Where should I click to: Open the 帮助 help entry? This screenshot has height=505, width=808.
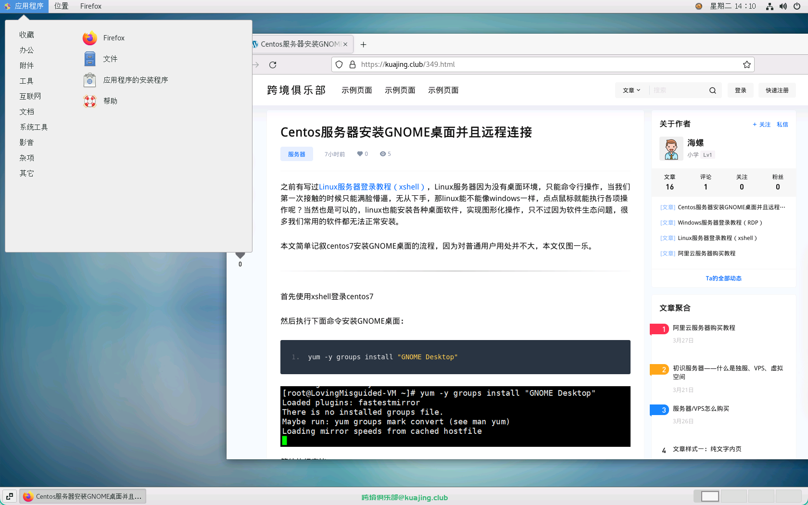point(100,101)
